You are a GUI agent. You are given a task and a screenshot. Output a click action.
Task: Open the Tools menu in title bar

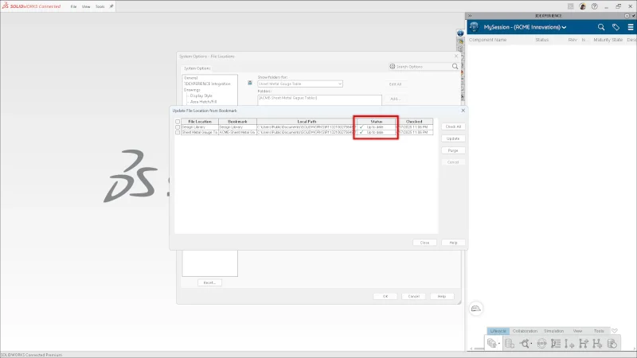tap(100, 6)
